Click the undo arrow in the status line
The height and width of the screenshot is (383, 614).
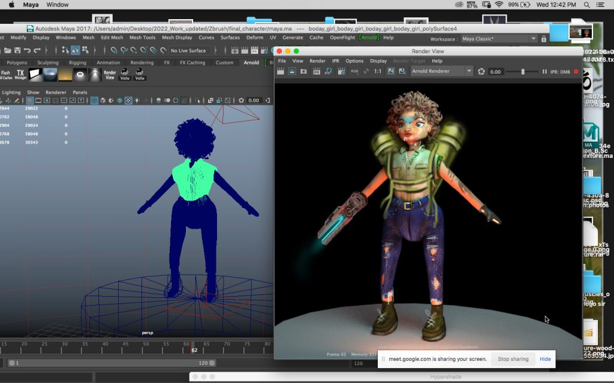tap(27, 50)
